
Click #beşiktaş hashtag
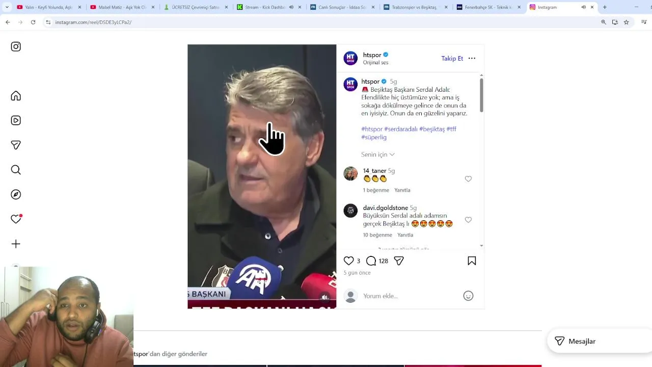[432, 129]
